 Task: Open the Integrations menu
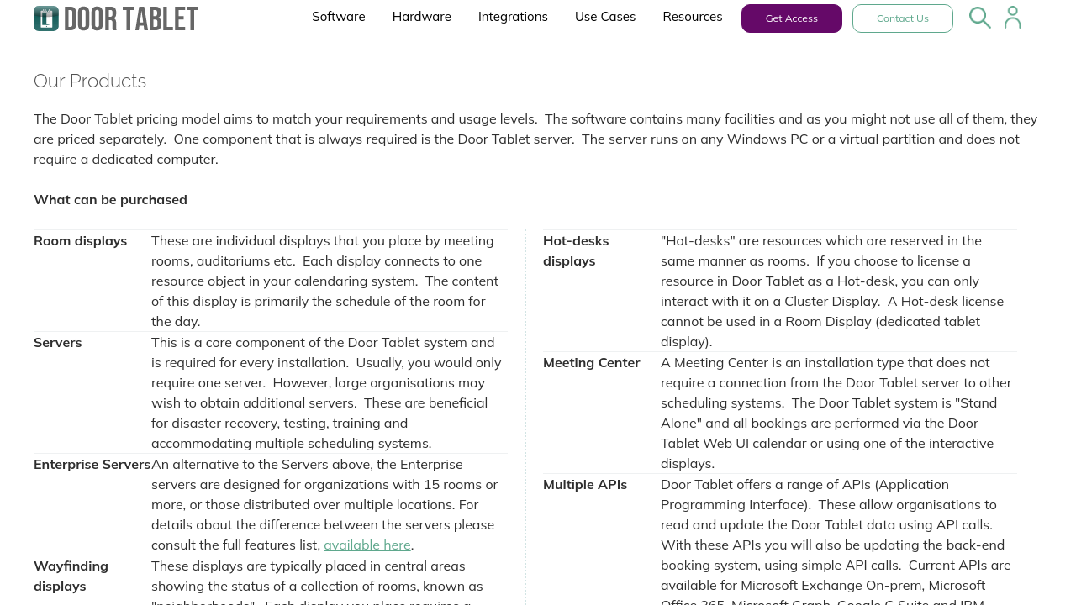pos(513,17)
